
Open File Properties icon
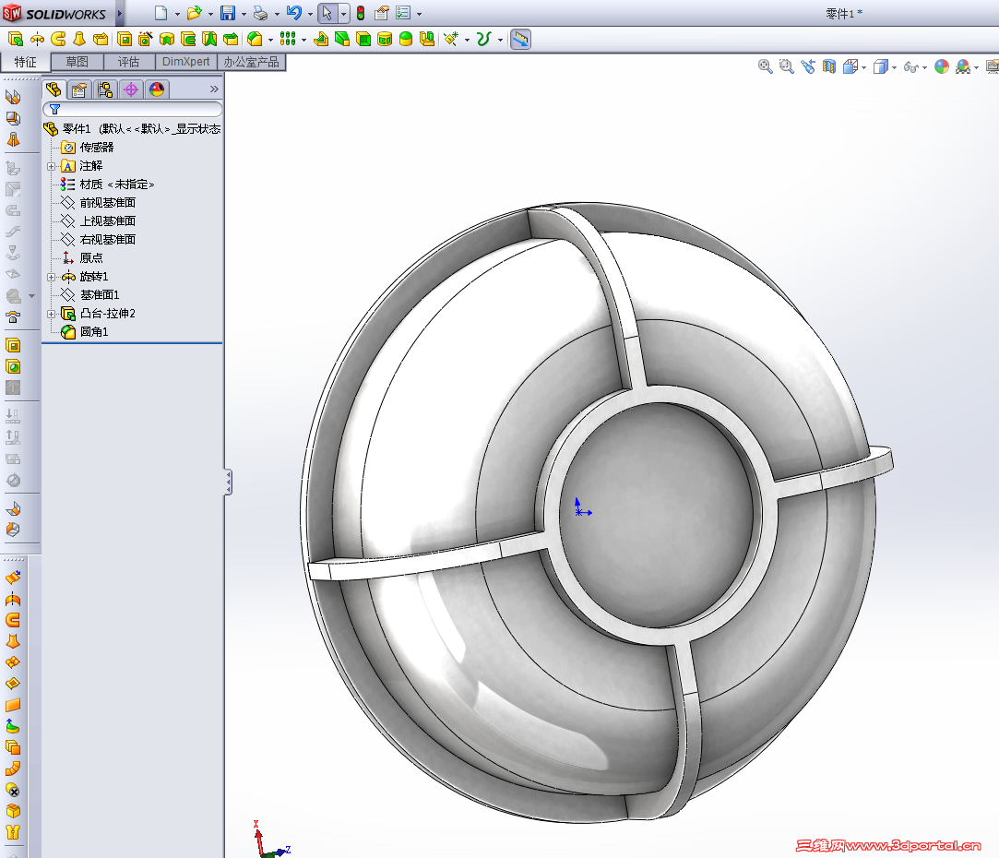[382, 13]
